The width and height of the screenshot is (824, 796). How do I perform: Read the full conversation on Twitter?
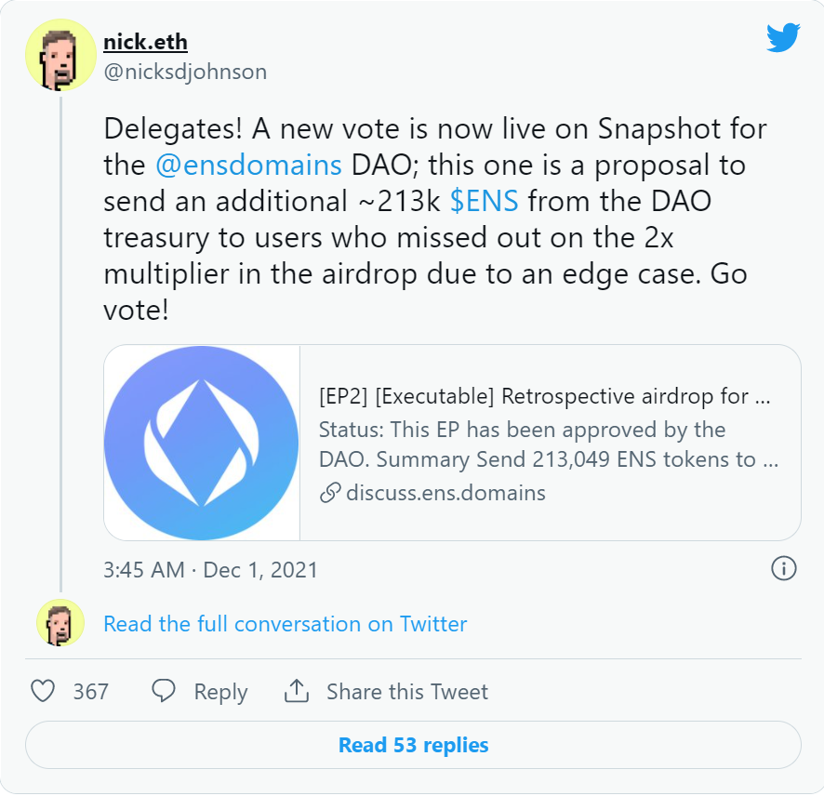click(286, 624)
